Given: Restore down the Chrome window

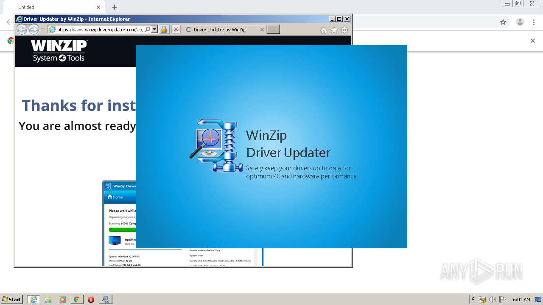Looking at the screenshot, I should coord(518,4).
